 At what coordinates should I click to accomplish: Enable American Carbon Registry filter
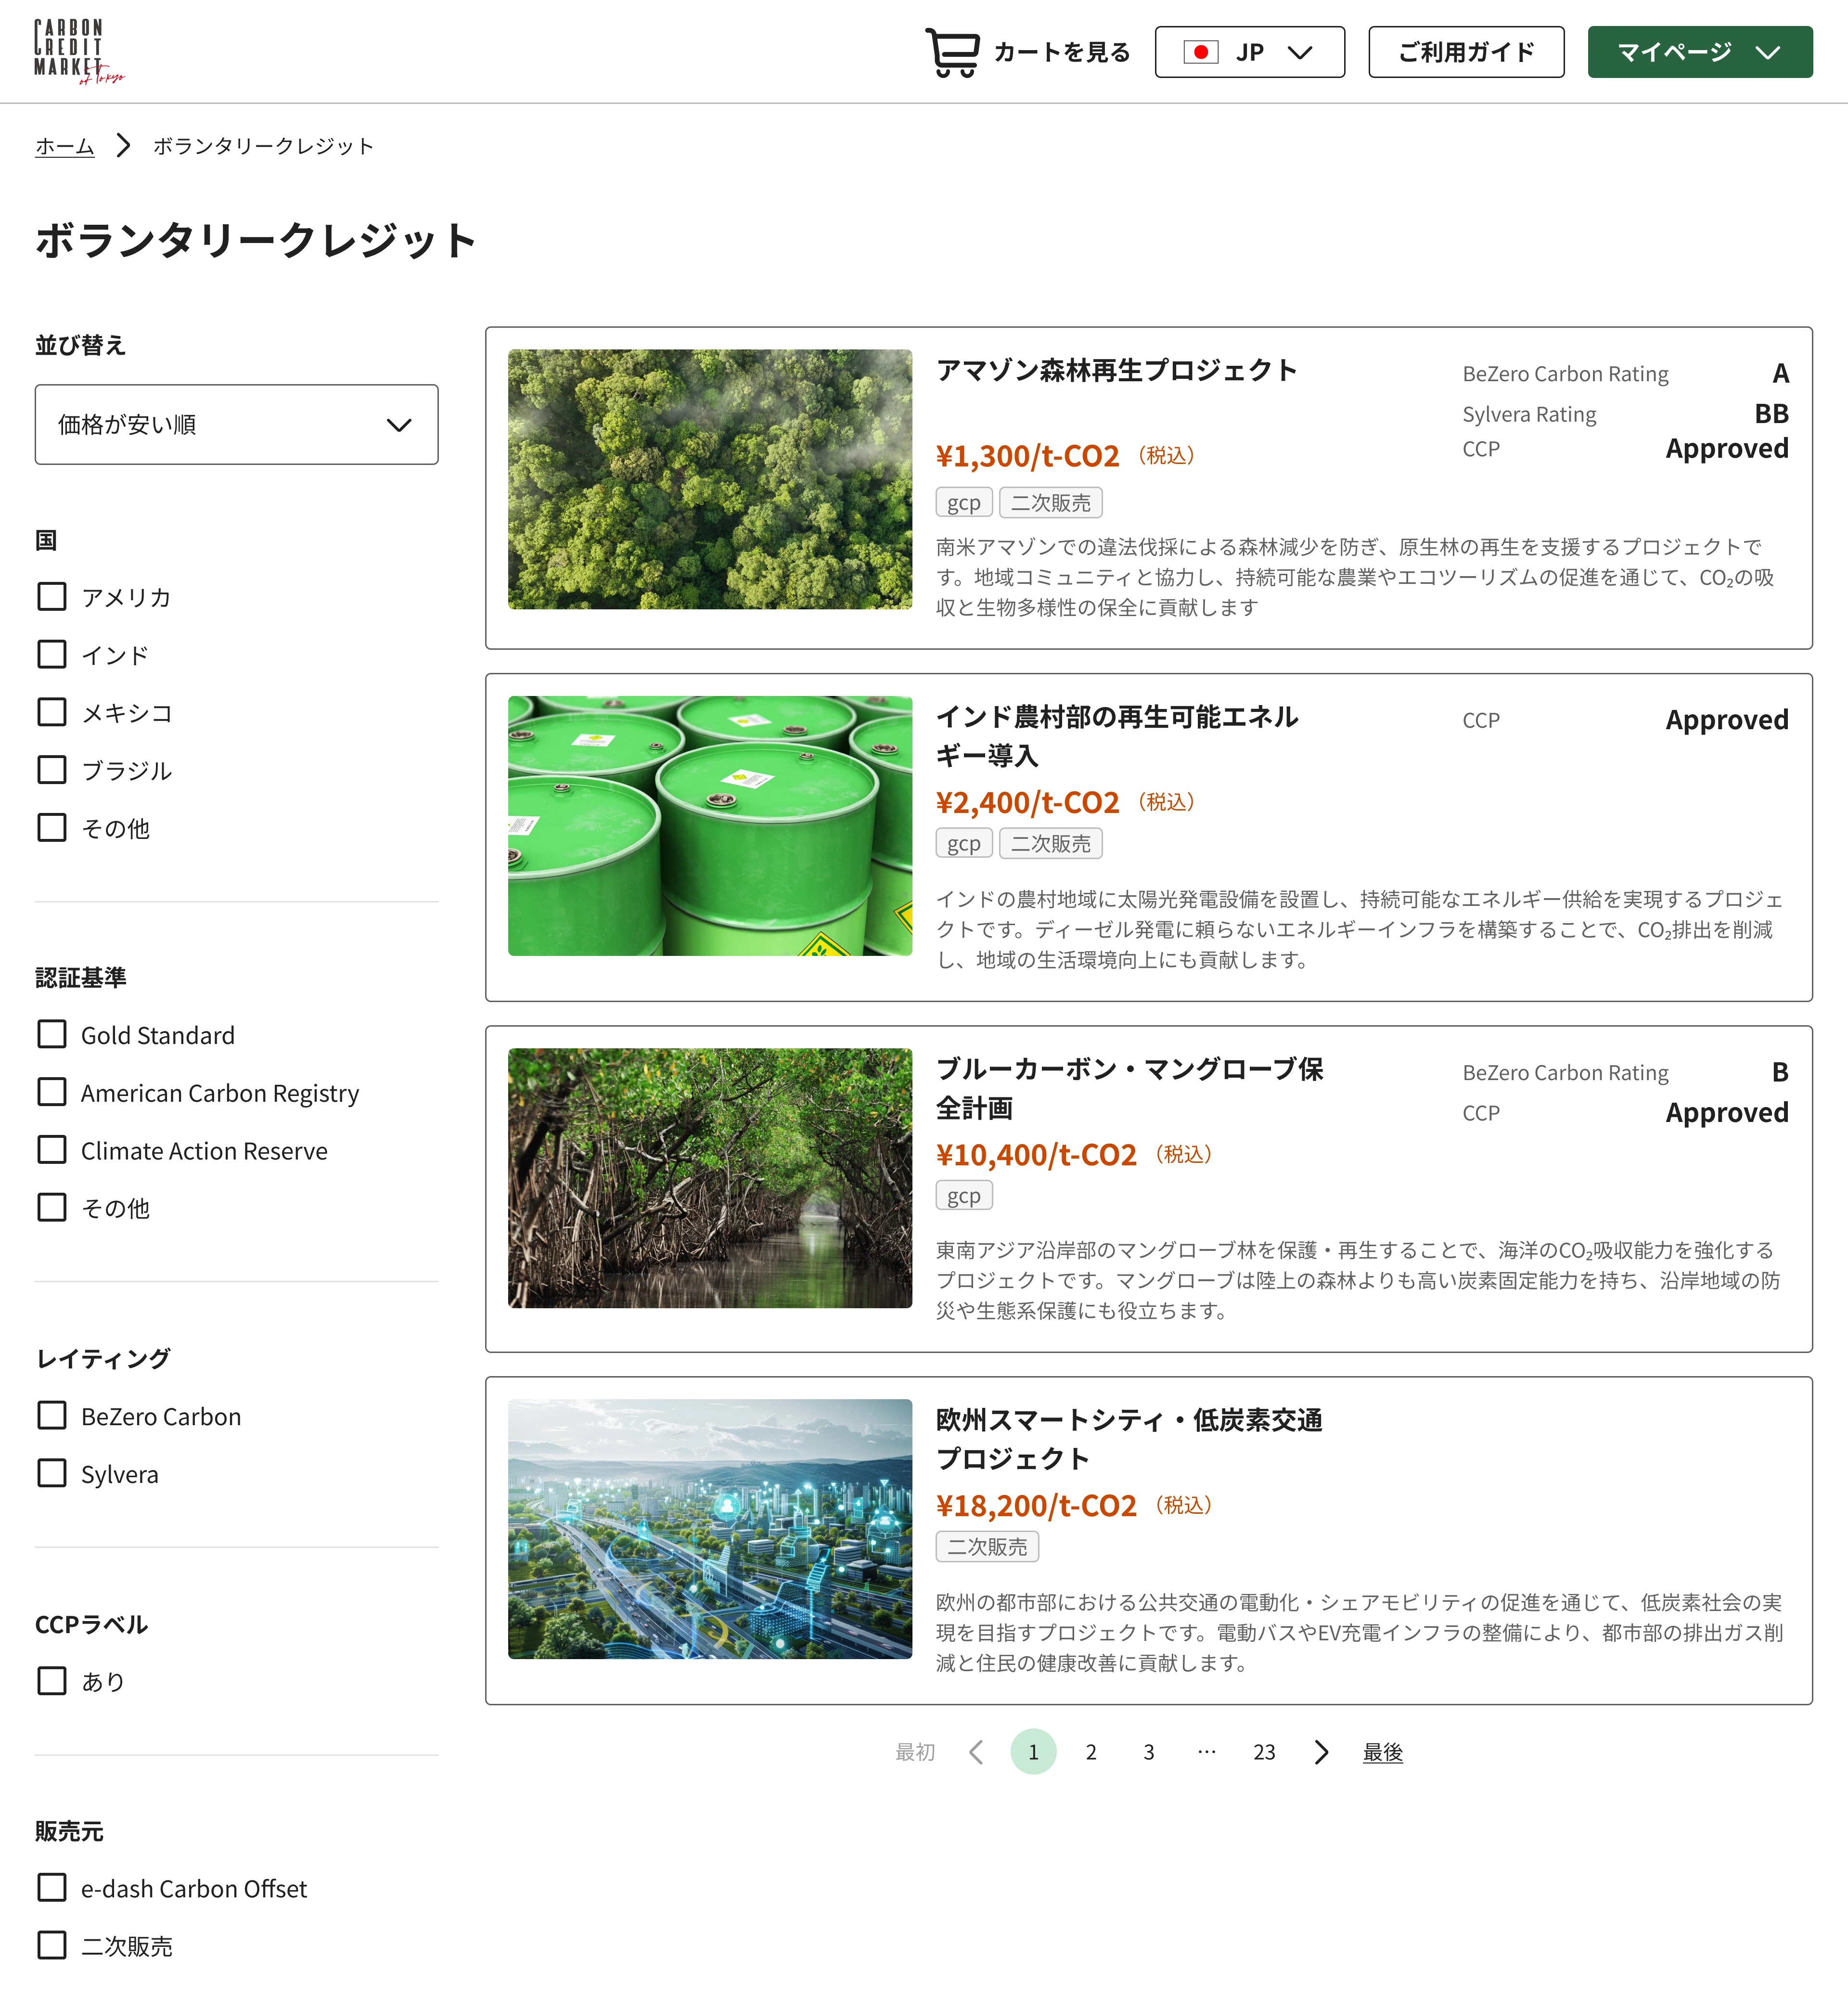pyautogui.click(x=52, y=1092)
